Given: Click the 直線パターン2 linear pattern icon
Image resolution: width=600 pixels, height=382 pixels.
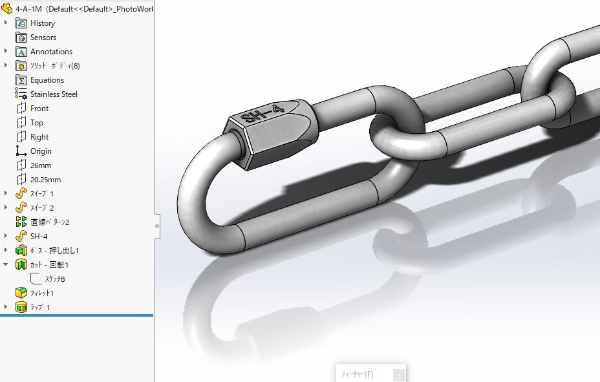Looking at the screenshot, I should tap(21, 222).
